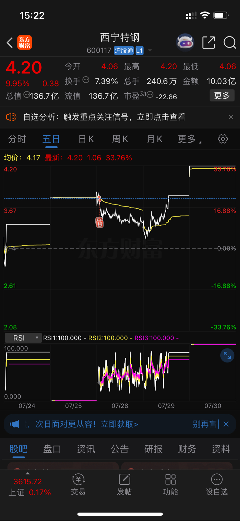The width and height of the screenshot is (240, 521).
Task: Expand 上证 index bar upward arrow
Action: [28, 473]
